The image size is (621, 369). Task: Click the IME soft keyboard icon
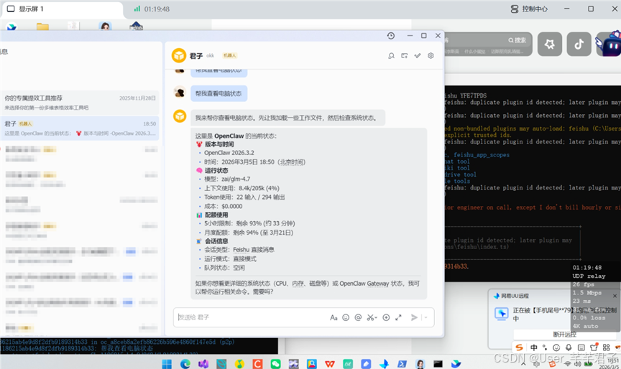(x=581, y=347)
